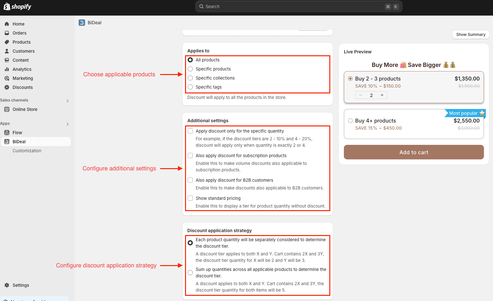The image size is (493, 301).
Task: Select sum up quantities strategy
Action: tap(190, 273)
